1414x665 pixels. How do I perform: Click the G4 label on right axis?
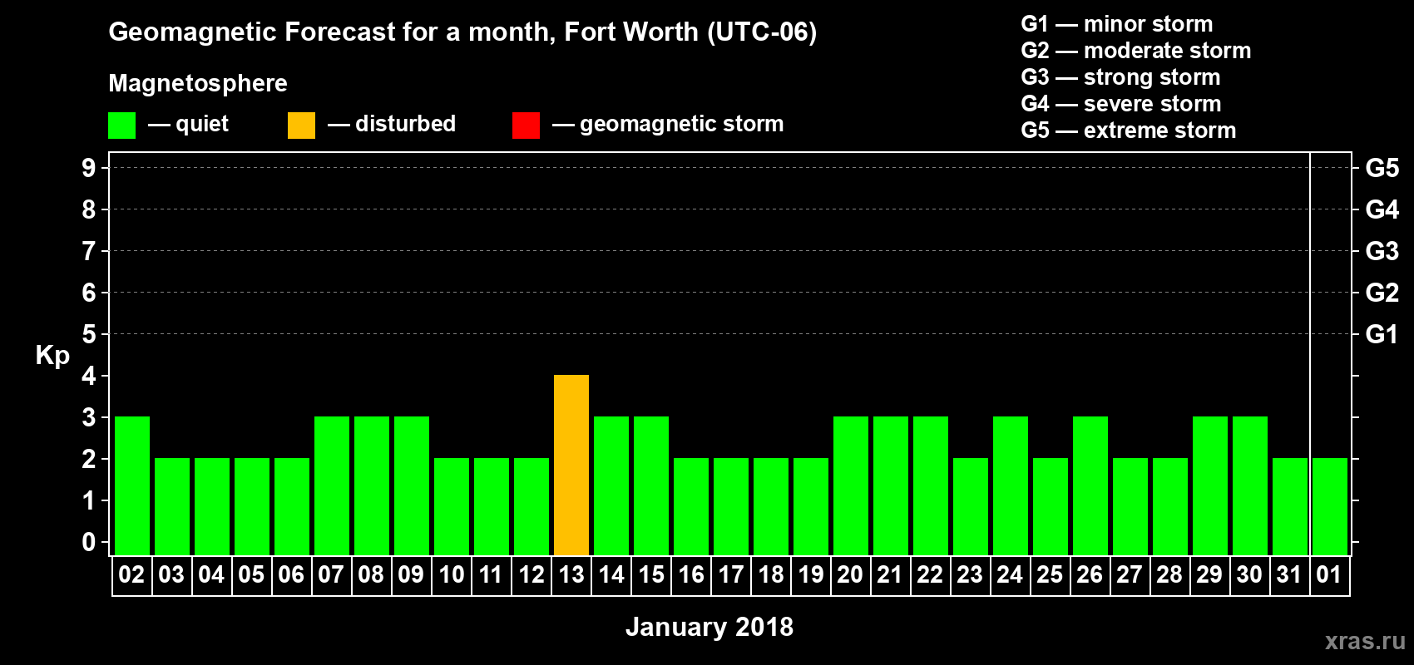point(1382,209)
